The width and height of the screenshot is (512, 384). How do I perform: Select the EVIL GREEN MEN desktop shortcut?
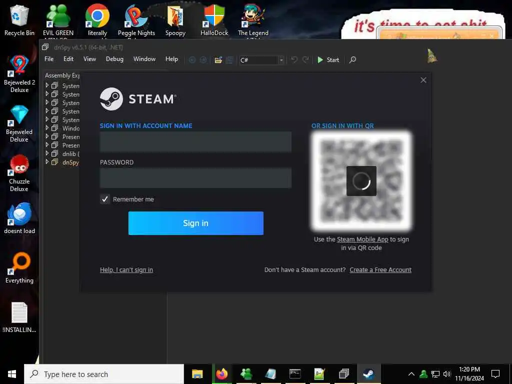pyautogui.click(x=58, y=20)
